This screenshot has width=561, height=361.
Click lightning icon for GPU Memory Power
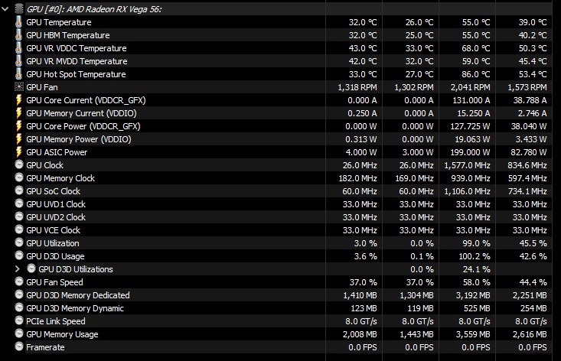(x=18, y=139)
